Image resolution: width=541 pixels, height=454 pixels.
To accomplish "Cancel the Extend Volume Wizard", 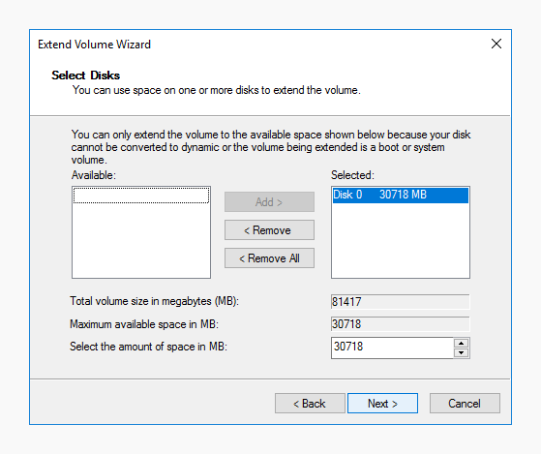I will click(x=465, y=403).
